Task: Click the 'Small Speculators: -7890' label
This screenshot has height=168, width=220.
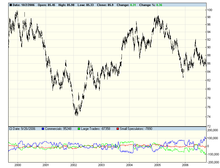Action: tap(136, 129)
